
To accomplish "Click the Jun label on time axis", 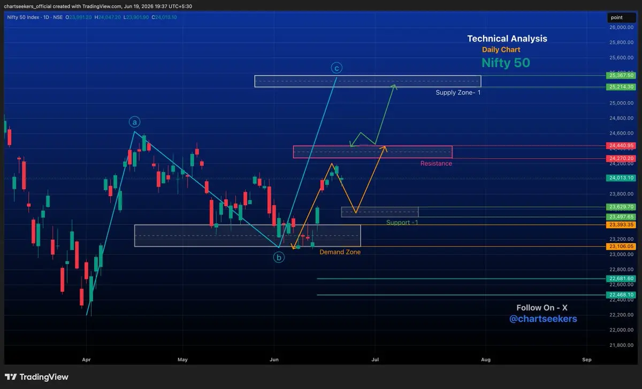I will (274, 360).
